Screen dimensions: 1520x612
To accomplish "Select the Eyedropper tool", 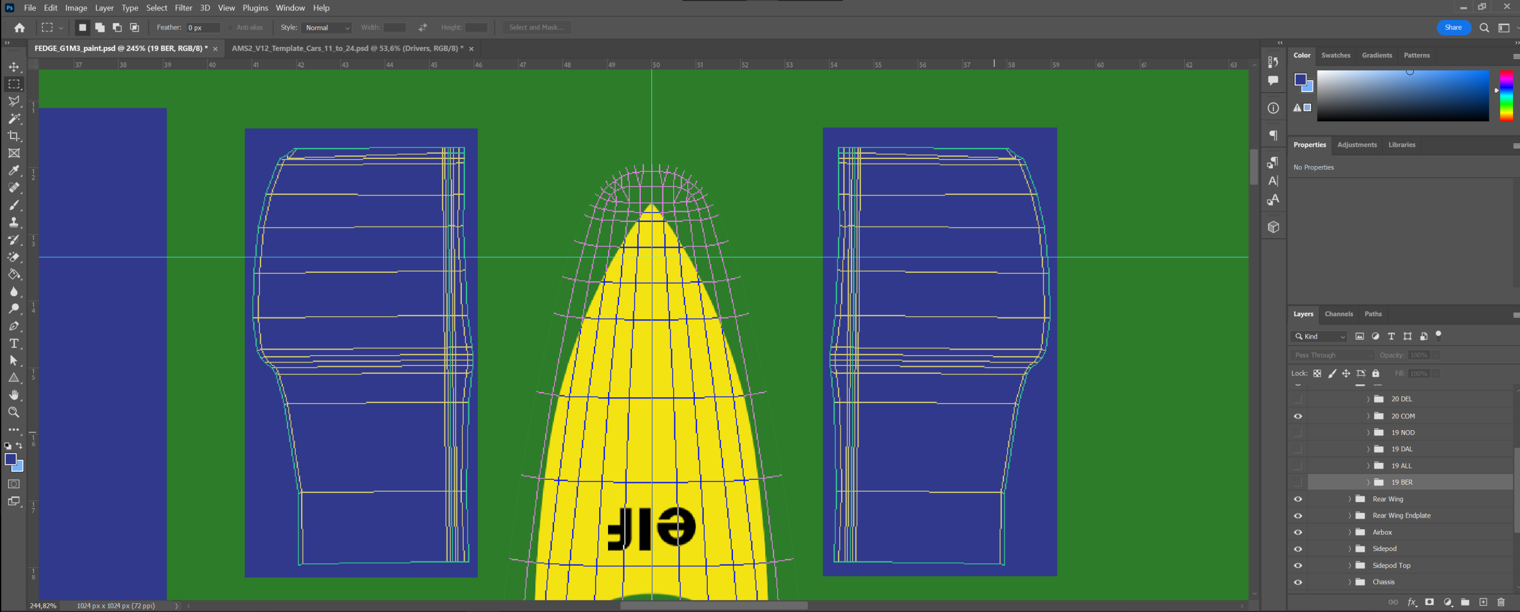I will (13, 171).
